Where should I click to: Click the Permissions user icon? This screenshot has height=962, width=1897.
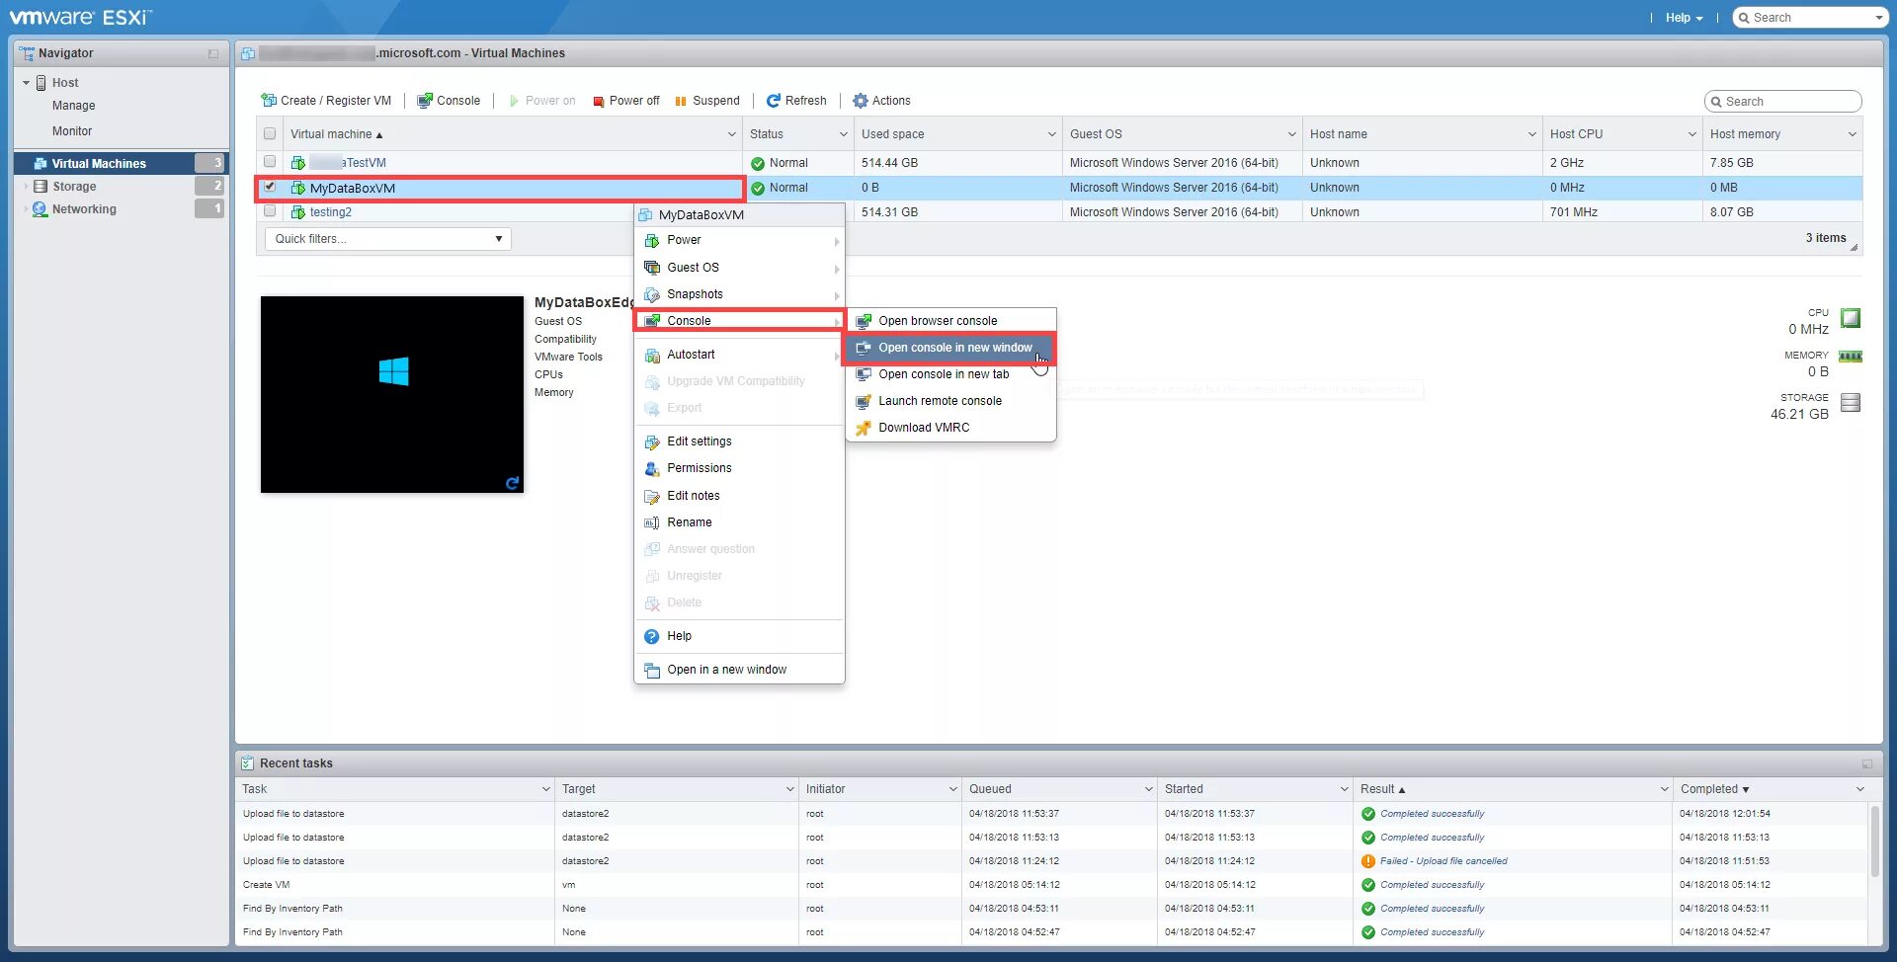point(652,468)
